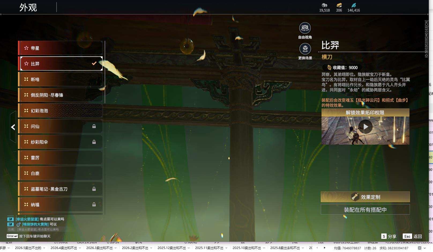Play the 比羿 effect preview video
This screenshot has width=433, height=252.
[x=365, y=127]
